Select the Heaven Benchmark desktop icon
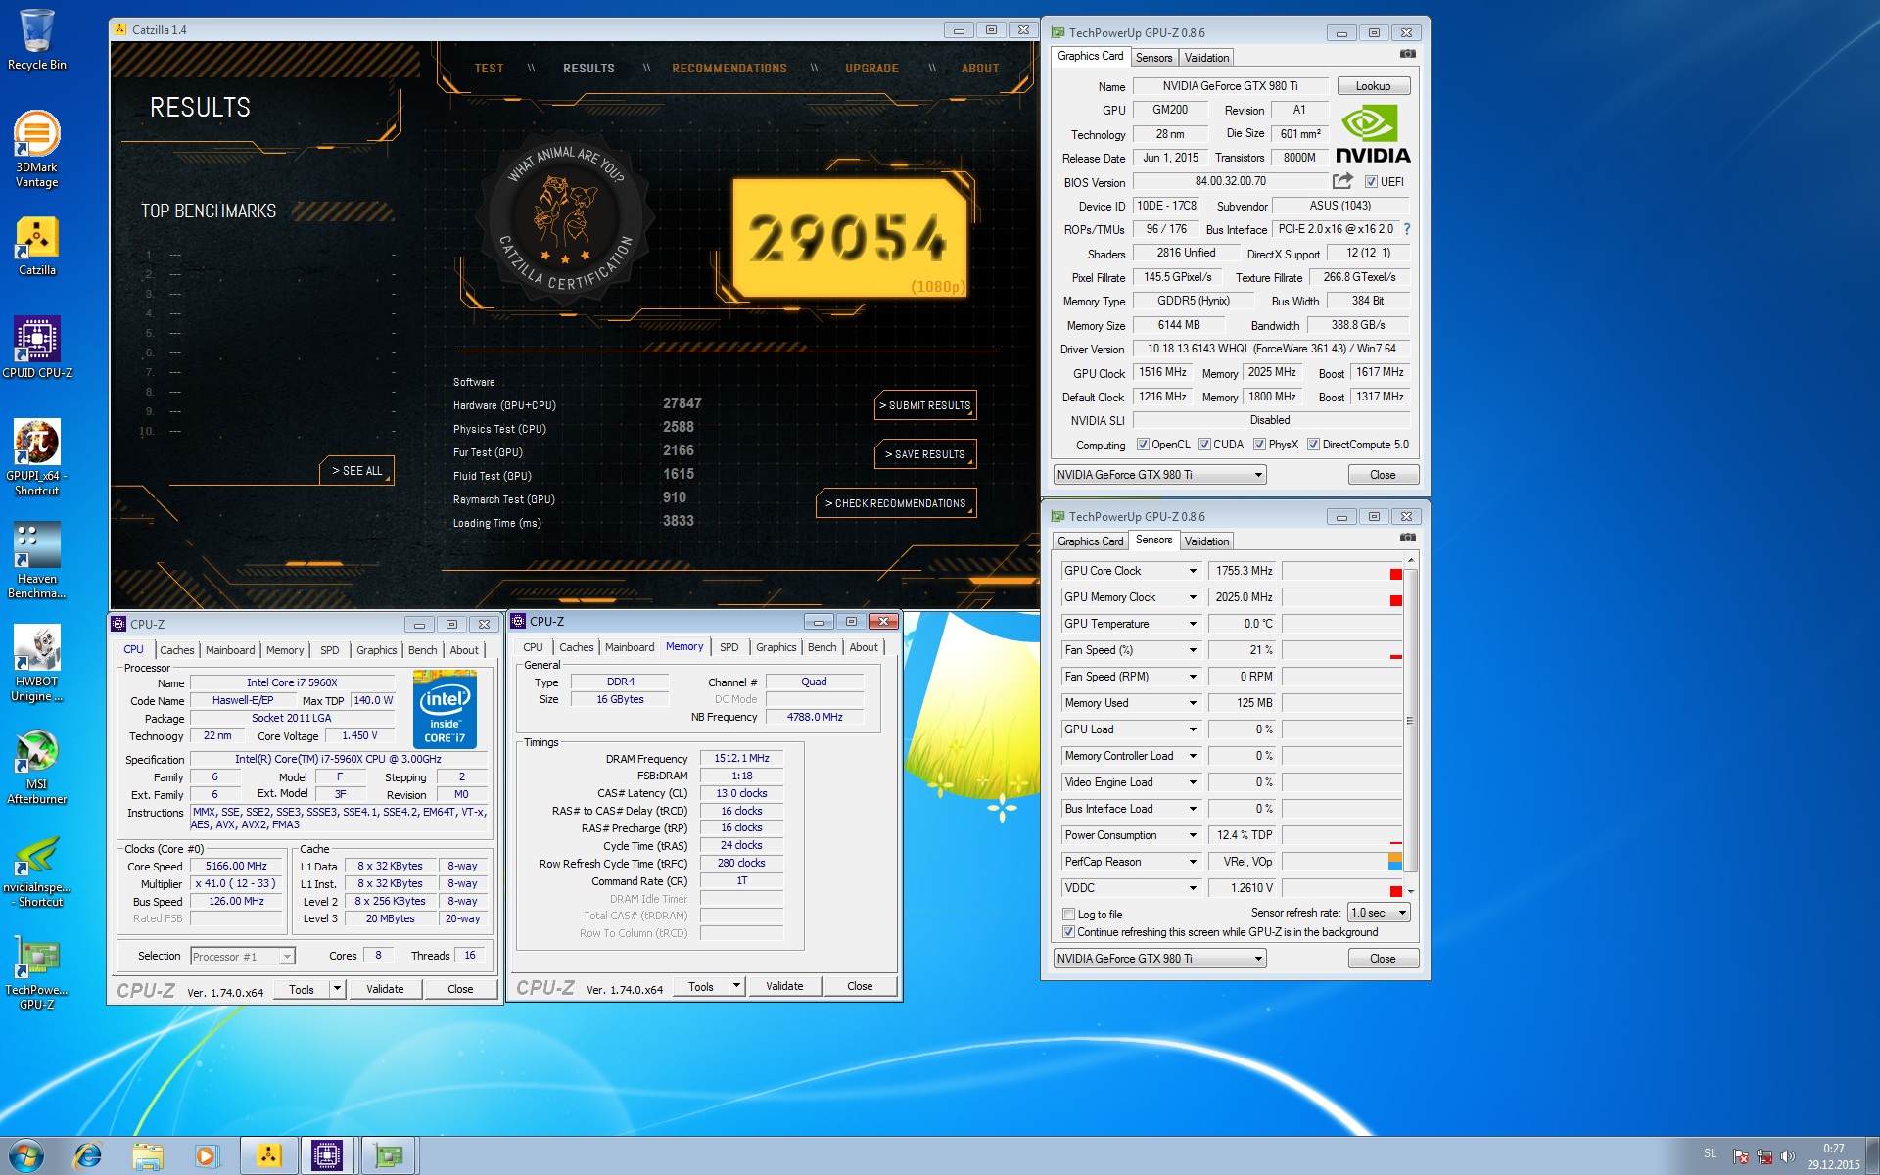The height and width of the screenshot is (1175, 1880). coord(36,559)
